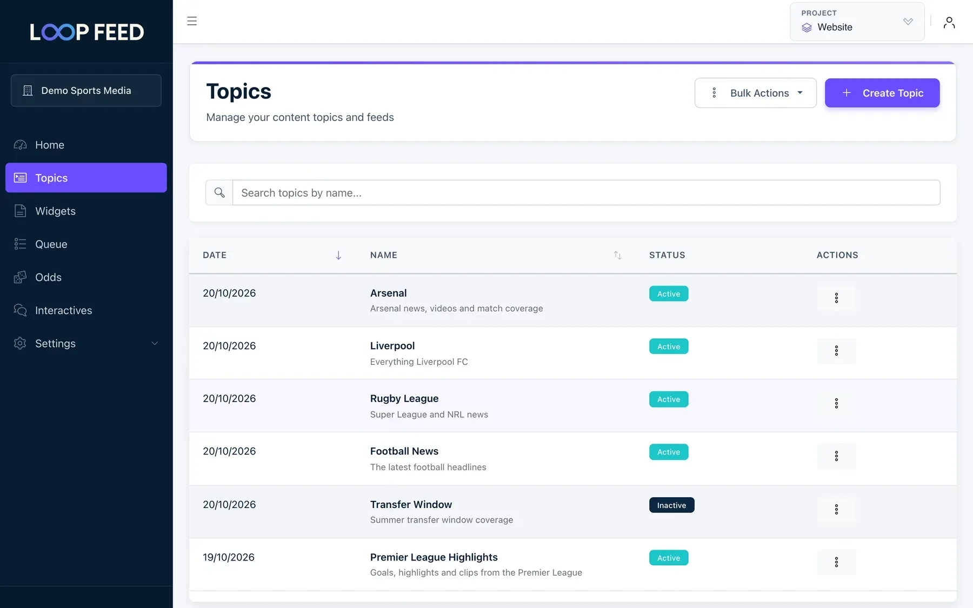
Task: Click the Home dashboard icon in sidebar
Action: (x=20, y=145)
